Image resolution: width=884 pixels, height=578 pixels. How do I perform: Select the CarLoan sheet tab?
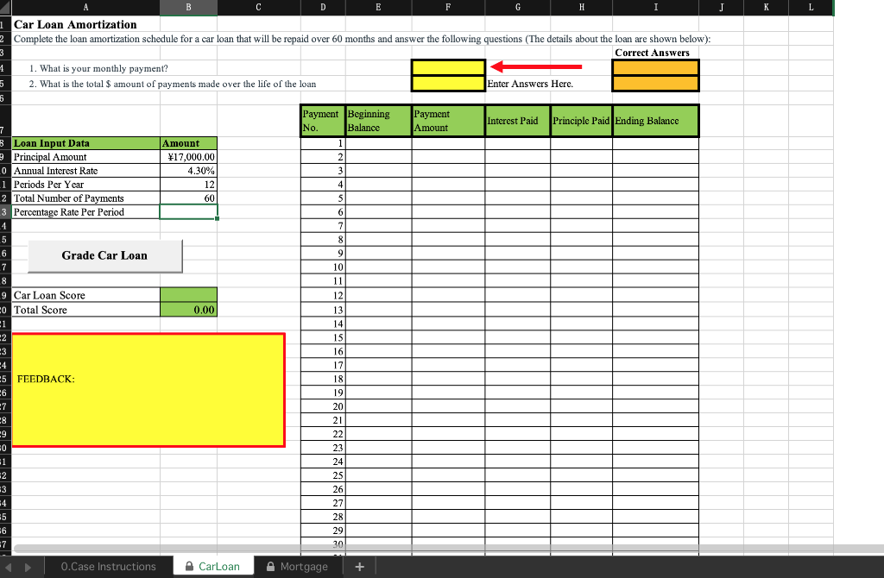coord(212,567)
